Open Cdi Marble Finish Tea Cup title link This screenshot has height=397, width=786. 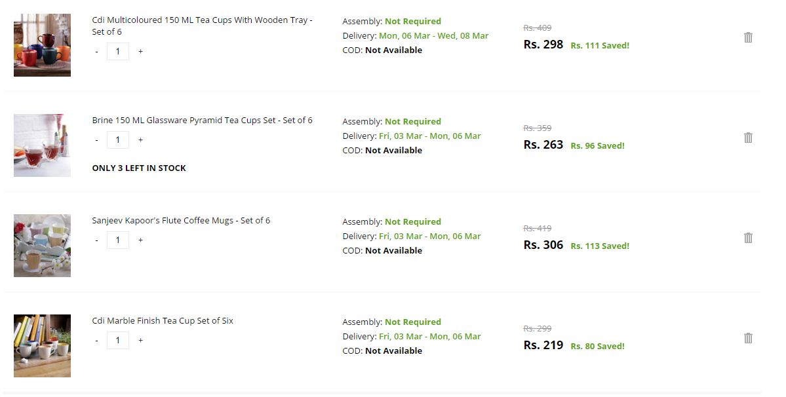[163, 321]
